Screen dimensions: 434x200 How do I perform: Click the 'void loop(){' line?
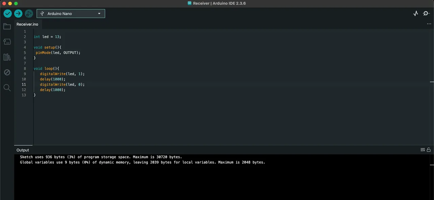(46, 68)
